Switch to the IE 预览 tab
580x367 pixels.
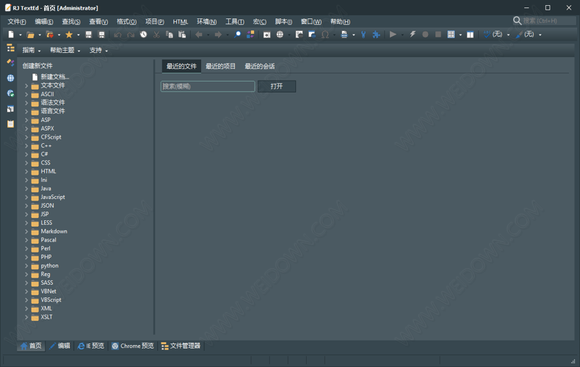tap(91, 346)
